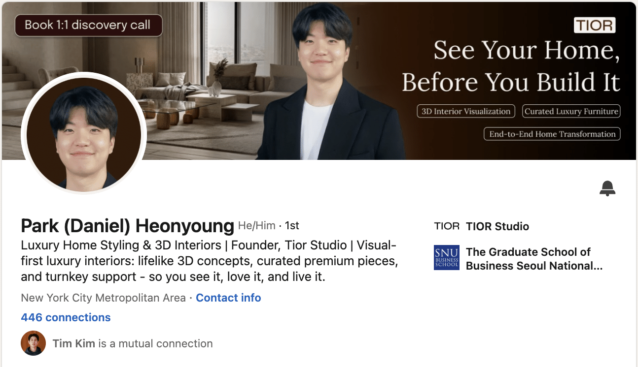Open Tim Kim's mutual connection avatar

coord(33,343)
